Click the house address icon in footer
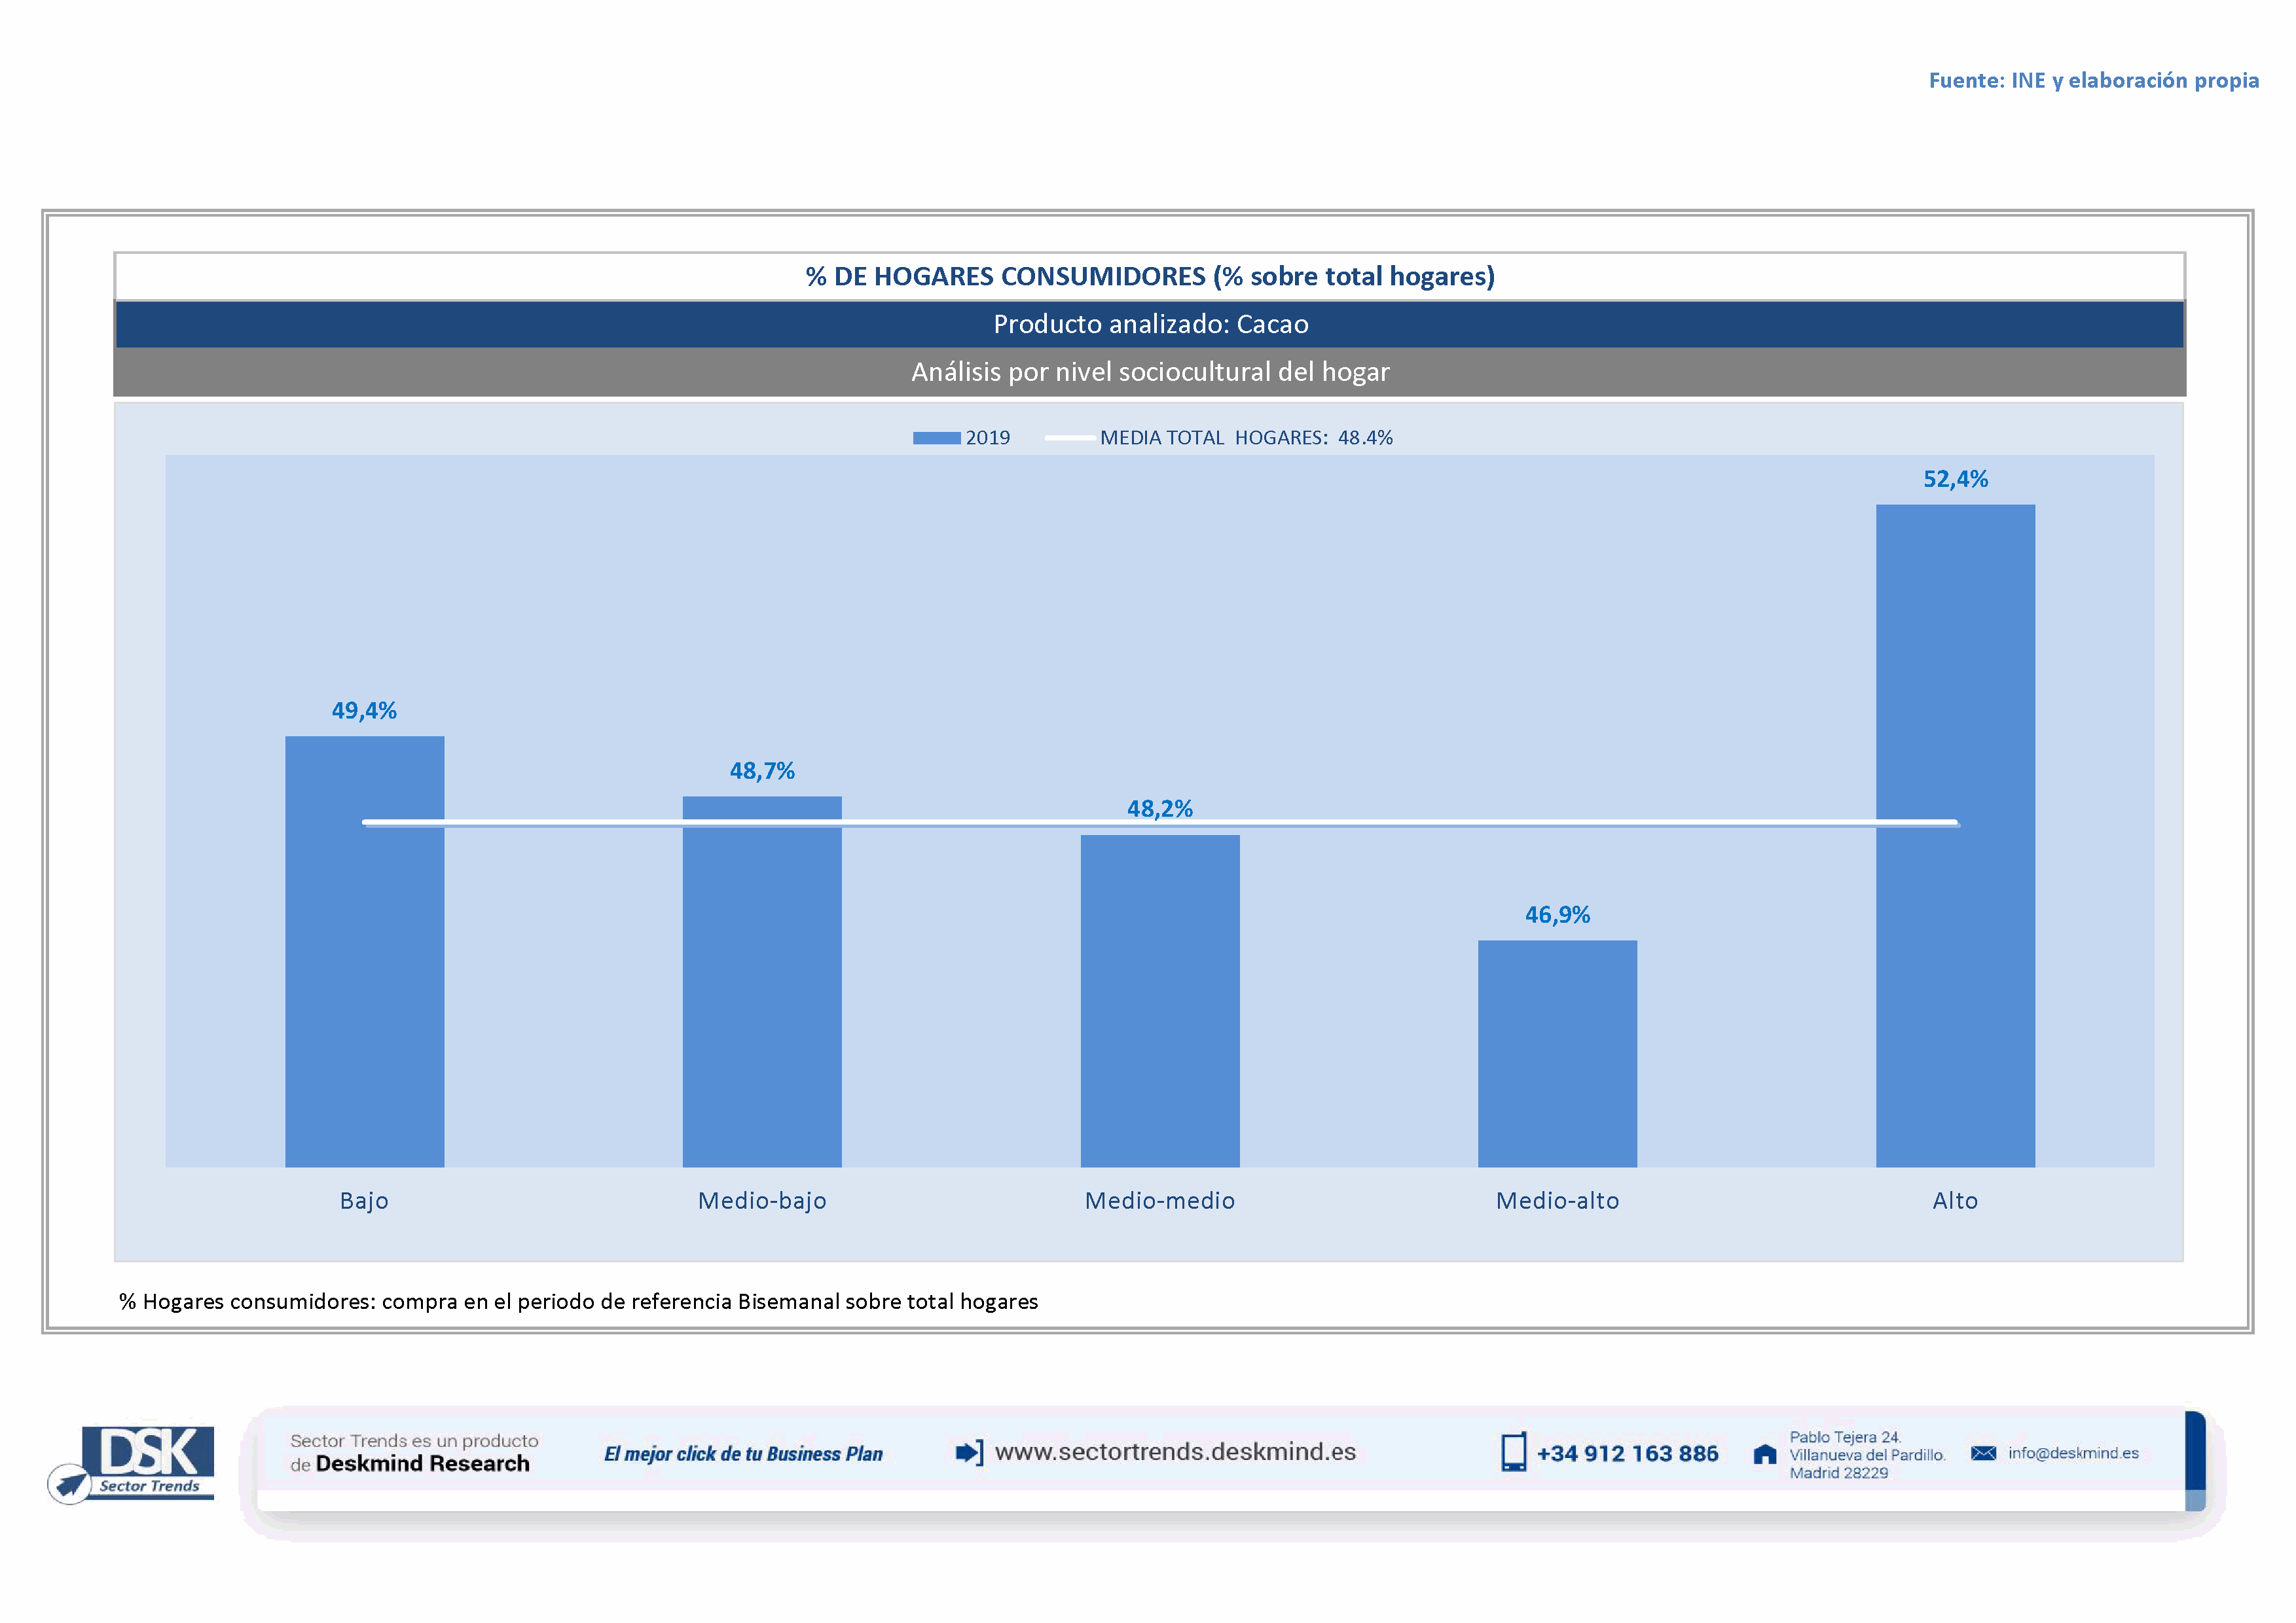The image size is (2296, 1623). tap(1765, 1454)
